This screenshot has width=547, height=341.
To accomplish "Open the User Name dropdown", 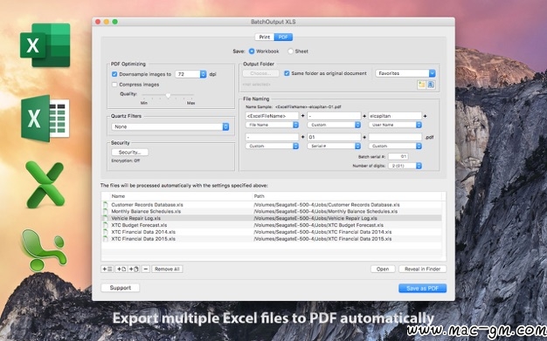I will tap(395, 125).
